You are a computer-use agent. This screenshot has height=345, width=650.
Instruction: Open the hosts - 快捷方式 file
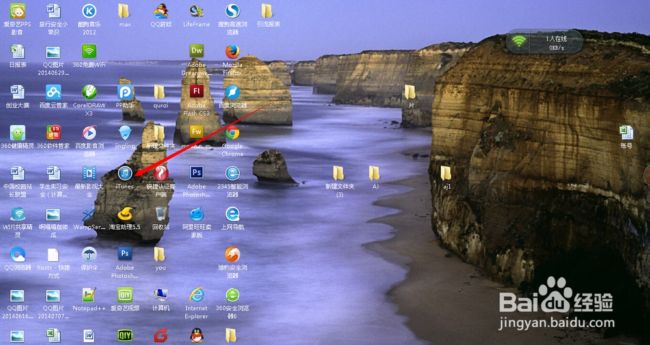coord(53,254)
